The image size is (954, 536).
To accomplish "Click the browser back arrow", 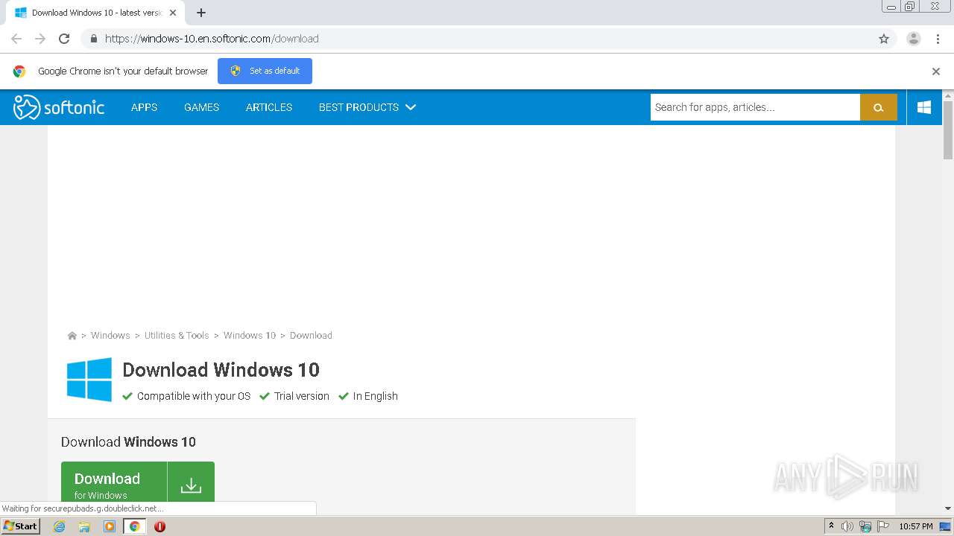I will [16, 39].
